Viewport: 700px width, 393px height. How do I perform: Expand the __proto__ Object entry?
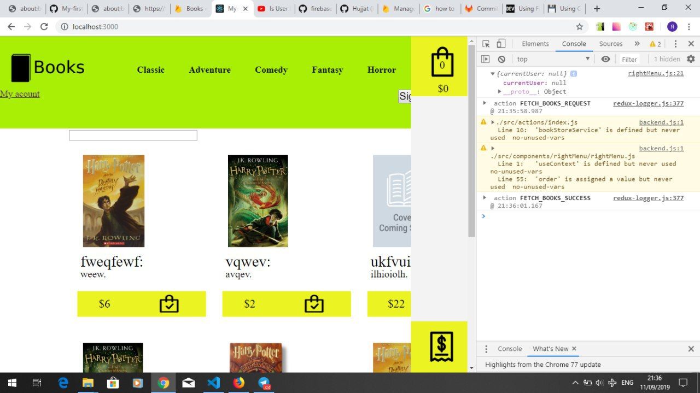pos(499,91)
